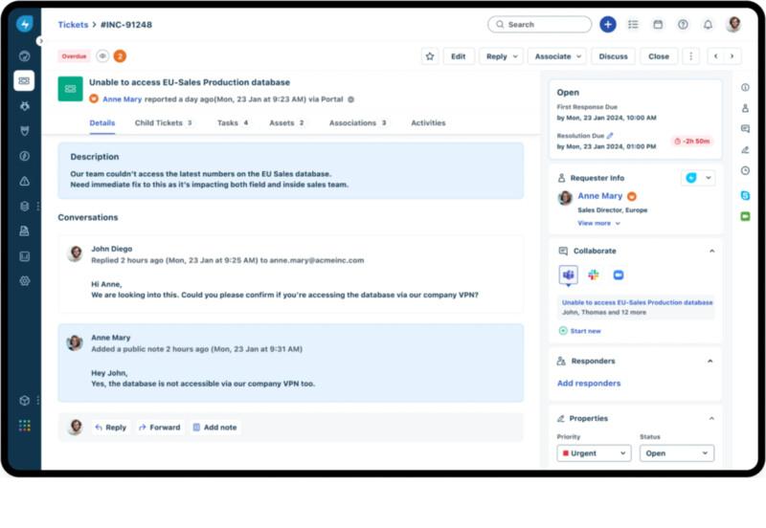766x528 pixels.
Task: Open the dashboard gauge icon in sidebar
Action: (25, 56)
